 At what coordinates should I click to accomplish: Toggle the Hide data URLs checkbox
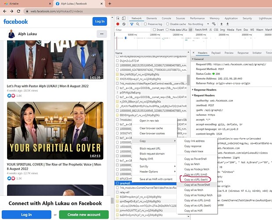pos(167,29)
